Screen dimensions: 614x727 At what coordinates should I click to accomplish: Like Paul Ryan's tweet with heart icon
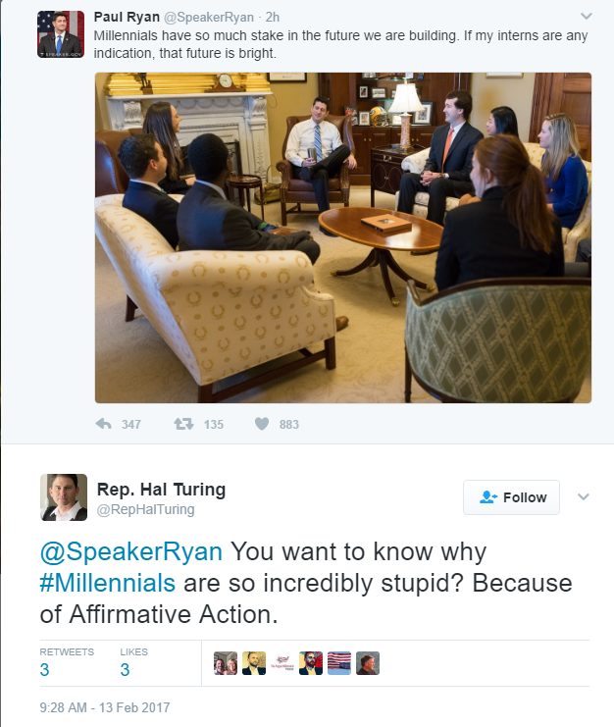(x=262, y=424)
